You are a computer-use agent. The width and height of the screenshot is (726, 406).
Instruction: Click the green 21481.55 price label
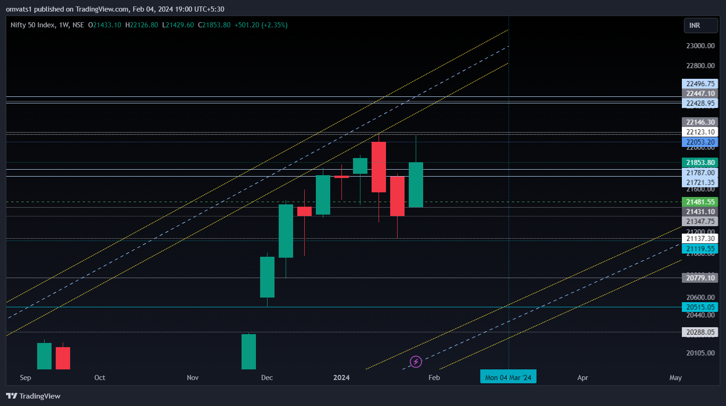(700, 202)
